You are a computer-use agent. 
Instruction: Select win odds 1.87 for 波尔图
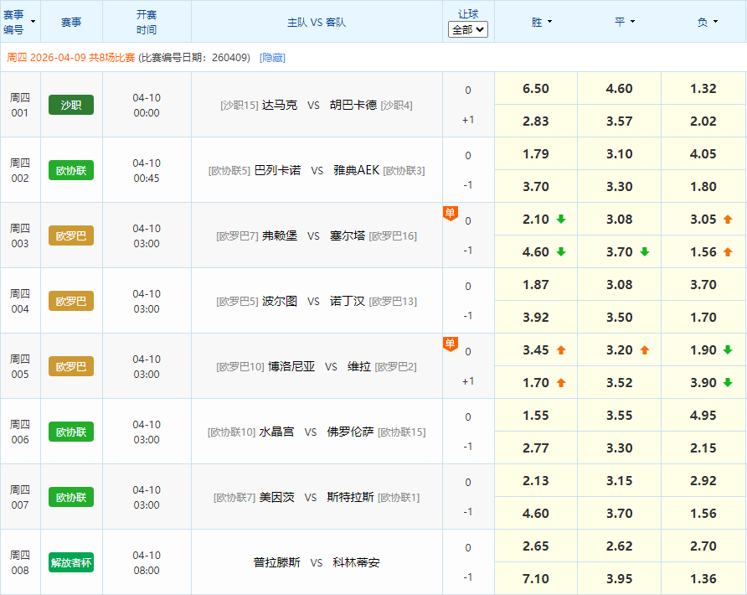click(536, 285)
